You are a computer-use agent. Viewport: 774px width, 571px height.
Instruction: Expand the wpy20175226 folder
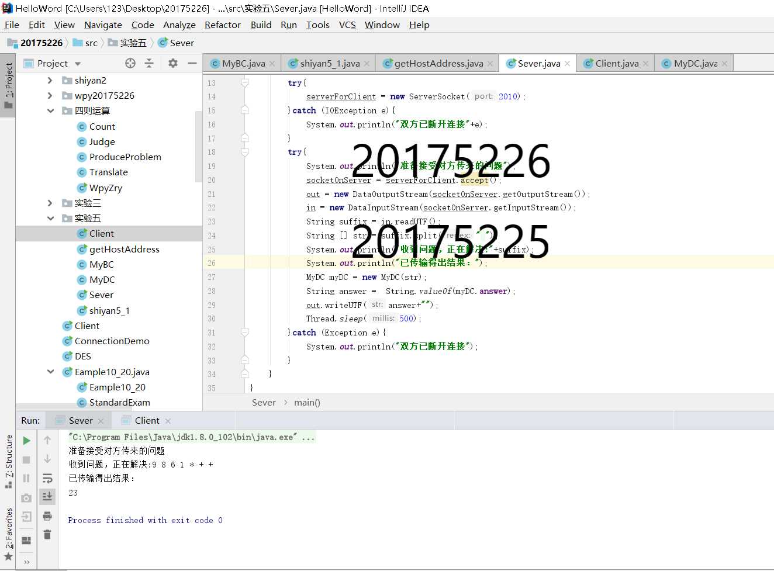tap(50, 95)
